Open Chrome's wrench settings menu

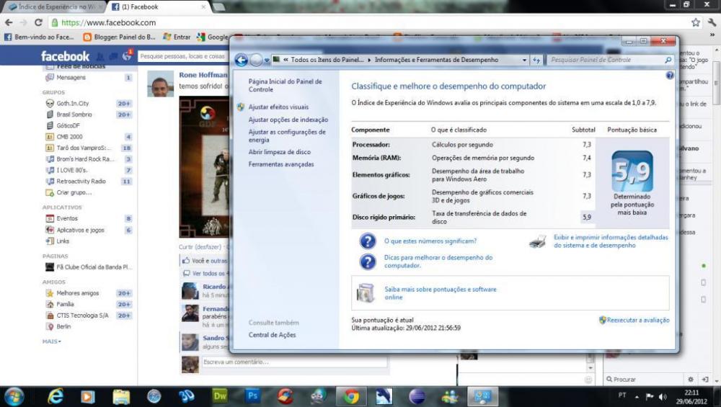[x=711, y=22]
